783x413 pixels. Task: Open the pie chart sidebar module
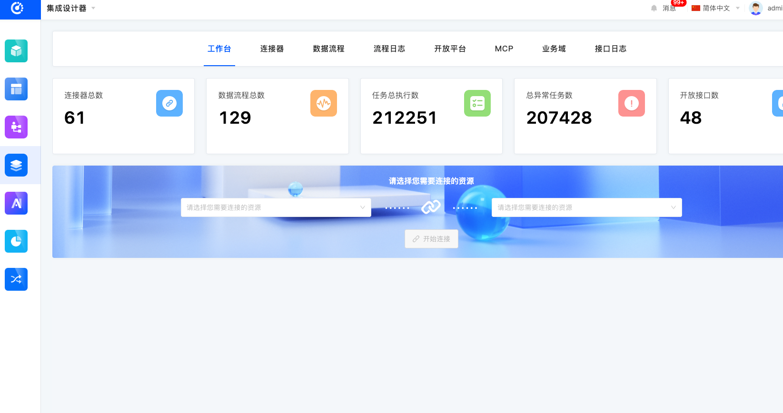pos(16,241)
